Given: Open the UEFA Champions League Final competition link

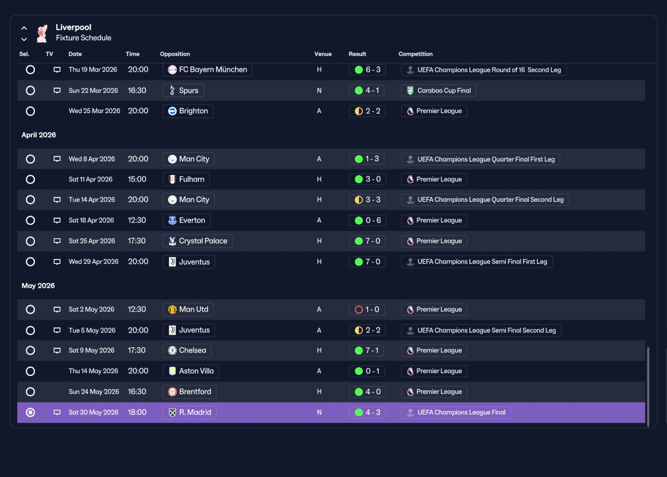Looking at the screenshot, I should pyautogui.click(x=456, y=412).
